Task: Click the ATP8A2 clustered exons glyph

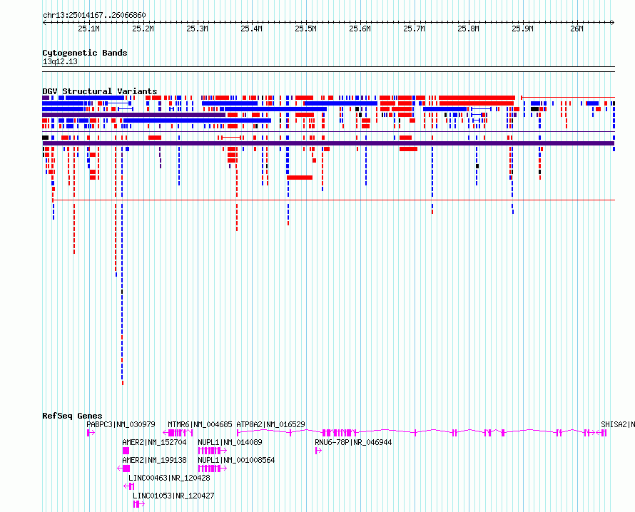Action: point(339,433)
